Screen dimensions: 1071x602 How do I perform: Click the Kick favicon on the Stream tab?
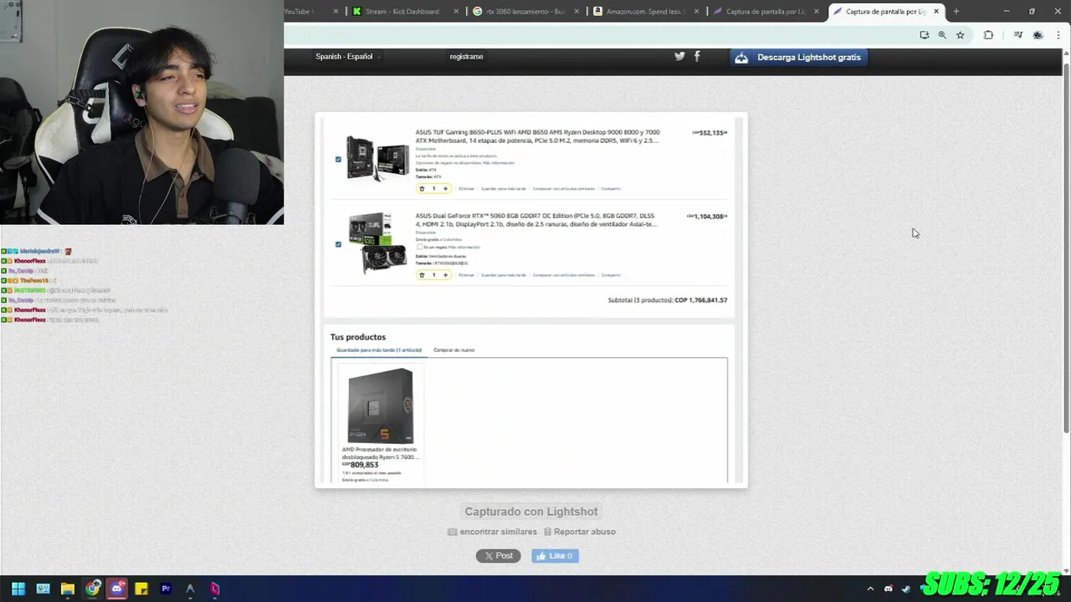pos(357,12)
